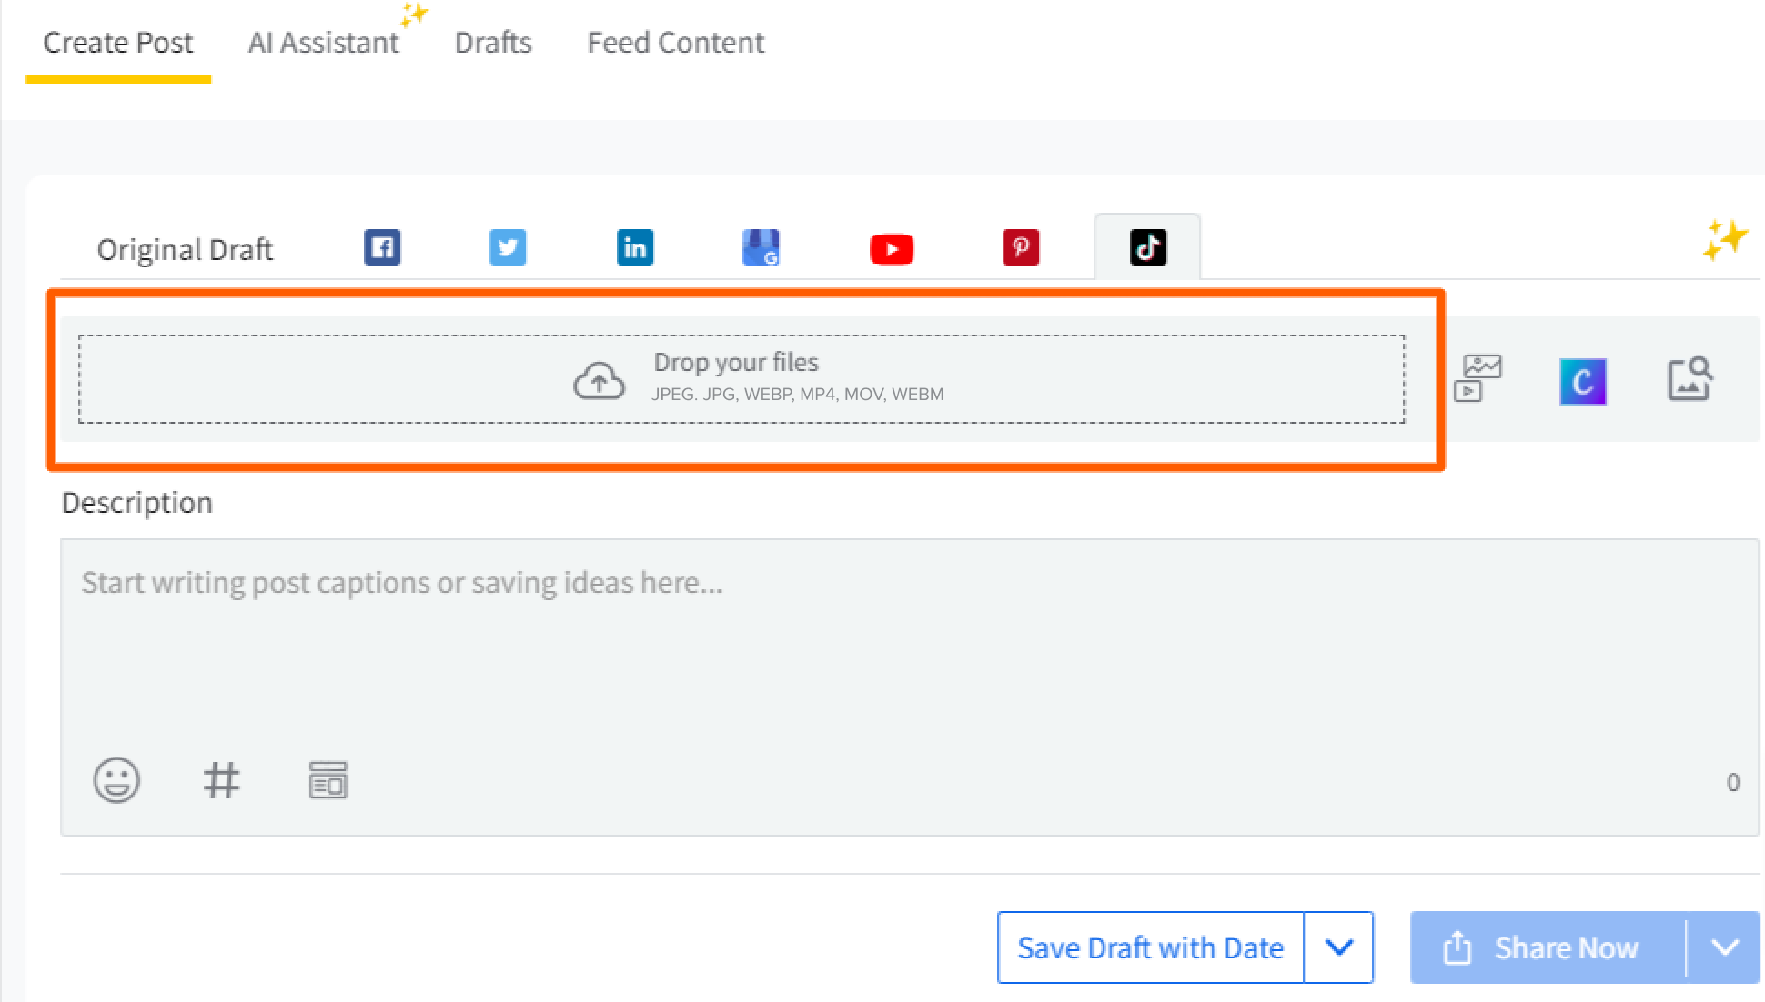
Task: Open the hashtag suggestions icon
Action: click(221, 780)
